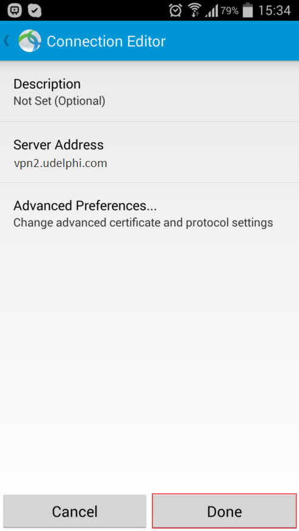The image size is (299, 531).
Task: Edit the vpn2.udelphi.com server value
Action: tap(60, 163)
